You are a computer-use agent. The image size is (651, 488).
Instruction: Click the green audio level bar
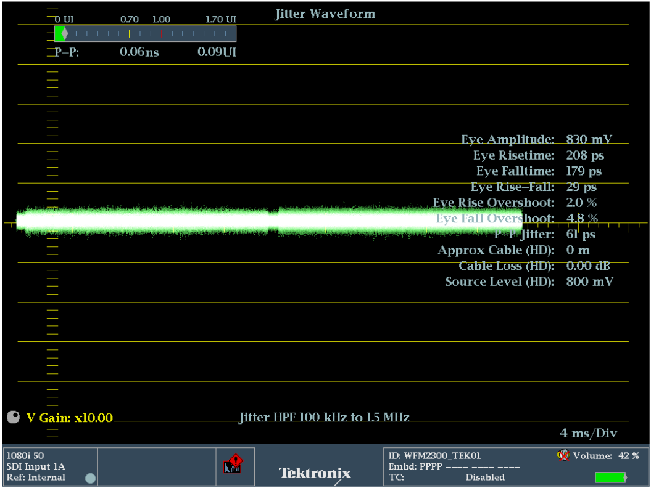coord(610,478)
